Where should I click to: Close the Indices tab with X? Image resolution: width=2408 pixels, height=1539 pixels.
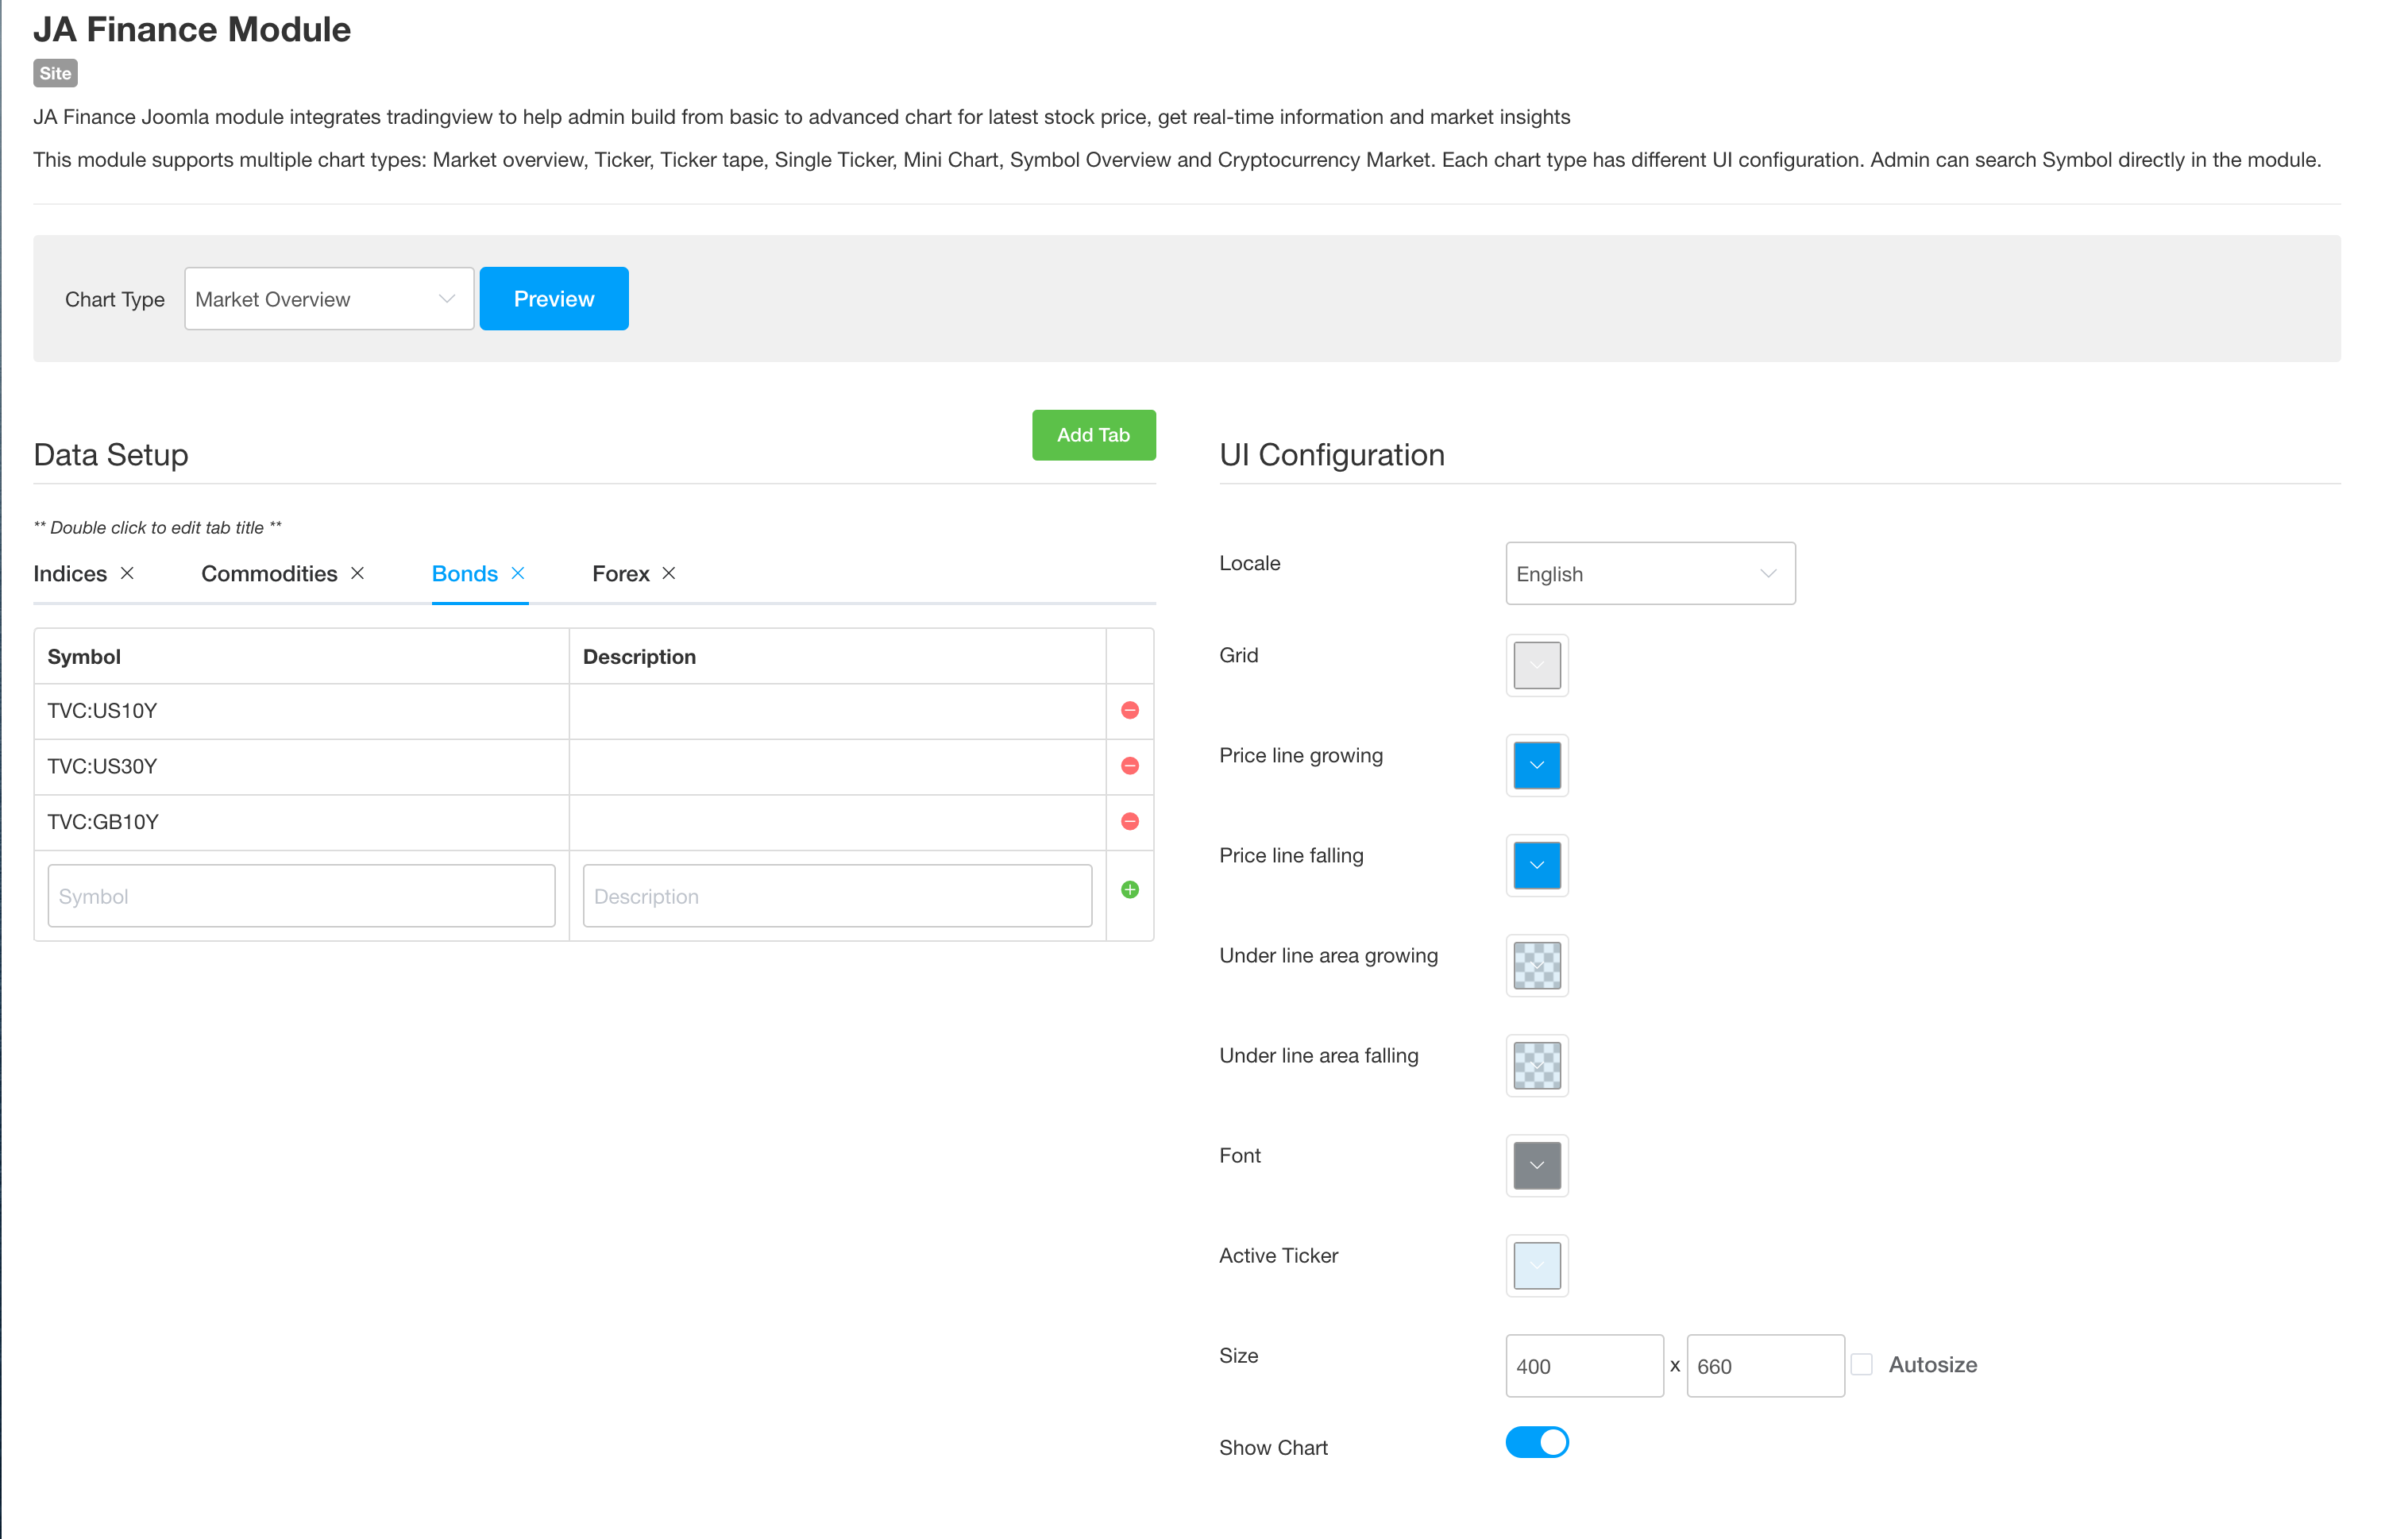point(127,573)
